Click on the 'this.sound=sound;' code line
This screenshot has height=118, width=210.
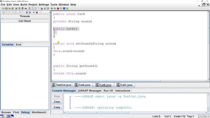[69, 51]
